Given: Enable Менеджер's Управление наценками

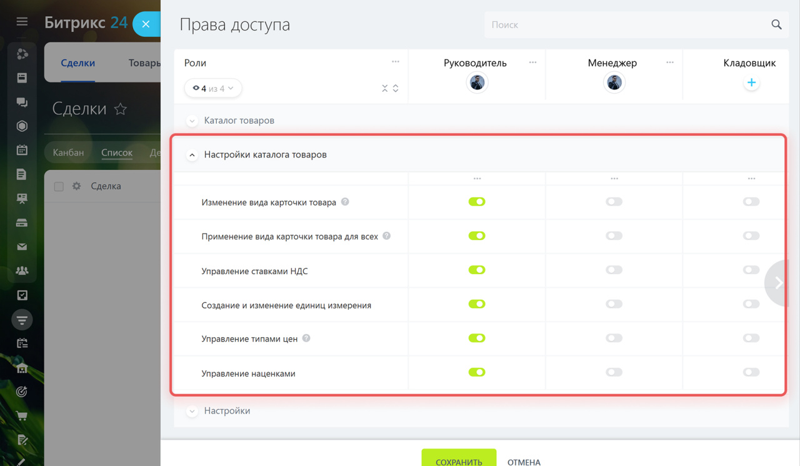Looking at the screenshot, I should point(614,372).
